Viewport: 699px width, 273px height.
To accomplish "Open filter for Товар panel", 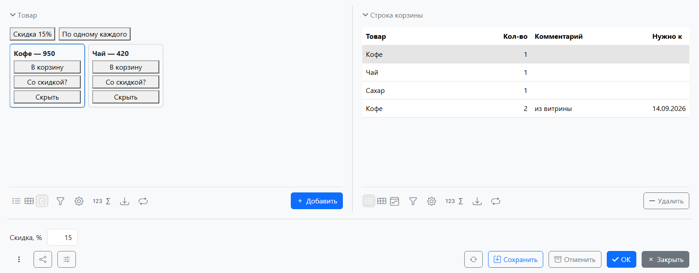I will (x=60, y=201).
